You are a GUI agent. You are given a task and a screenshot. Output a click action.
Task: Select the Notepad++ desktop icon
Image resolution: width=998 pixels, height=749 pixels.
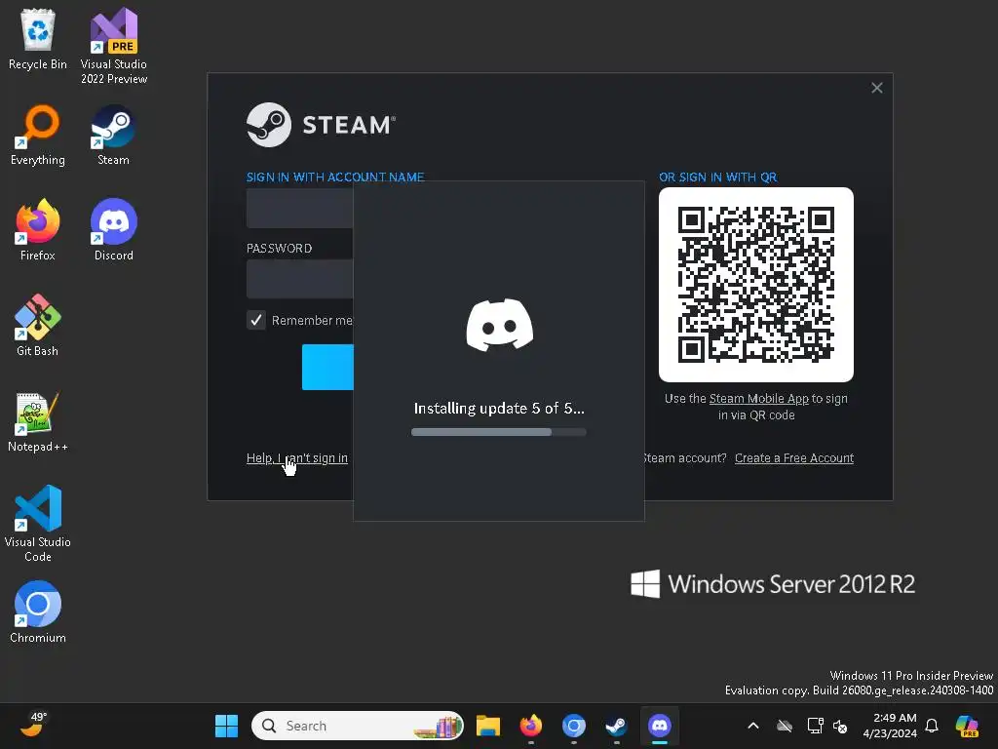tap(38, 421)
